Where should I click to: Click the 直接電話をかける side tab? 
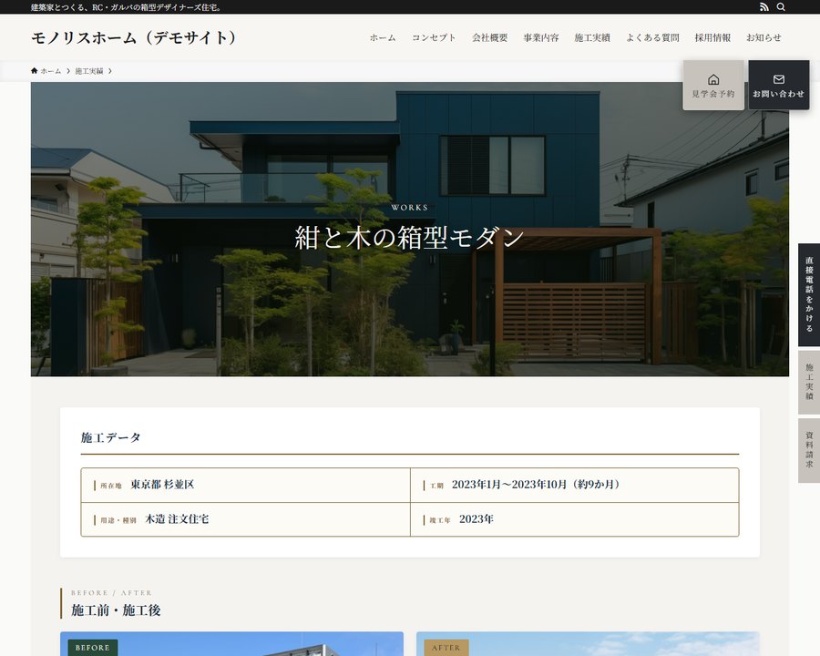pyautogui.click(x=809, y=294)
